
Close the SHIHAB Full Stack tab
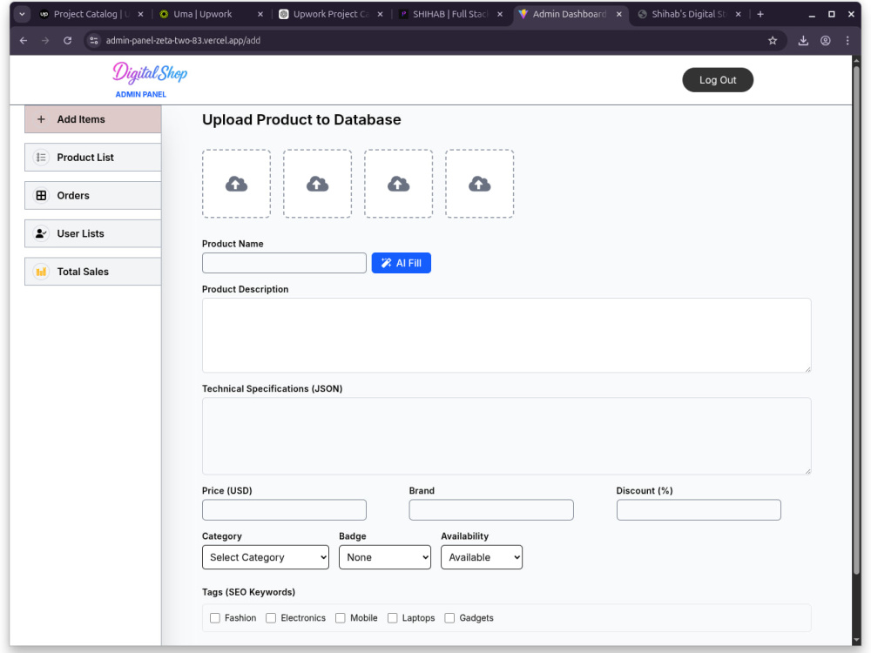tap(500, 14)
